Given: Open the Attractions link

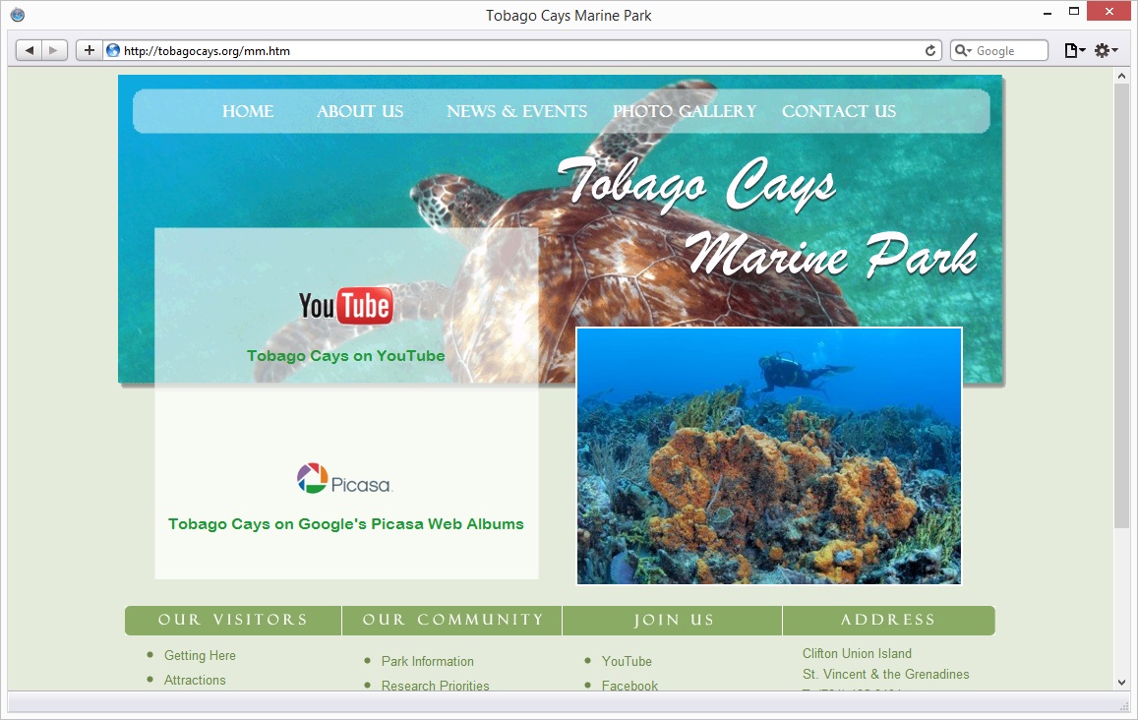Looking at the screenshot, I should point(195,680).
